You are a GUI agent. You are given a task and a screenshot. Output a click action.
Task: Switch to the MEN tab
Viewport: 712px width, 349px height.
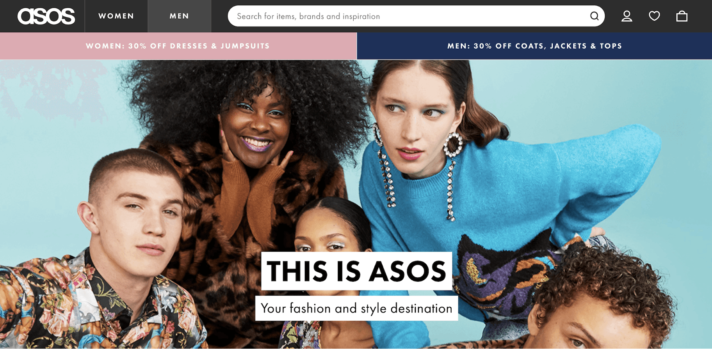(179, 16)
